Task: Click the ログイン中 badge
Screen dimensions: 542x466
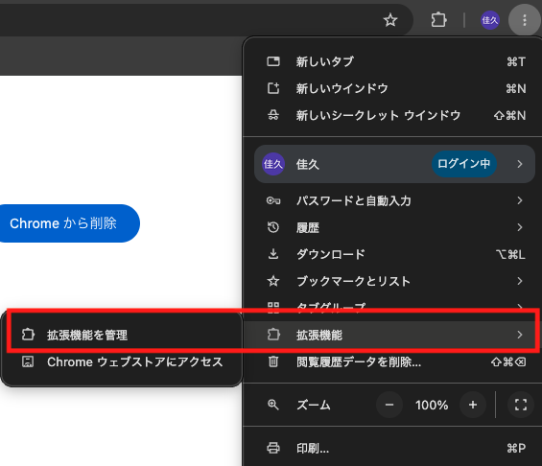Action: click(464, 164)
